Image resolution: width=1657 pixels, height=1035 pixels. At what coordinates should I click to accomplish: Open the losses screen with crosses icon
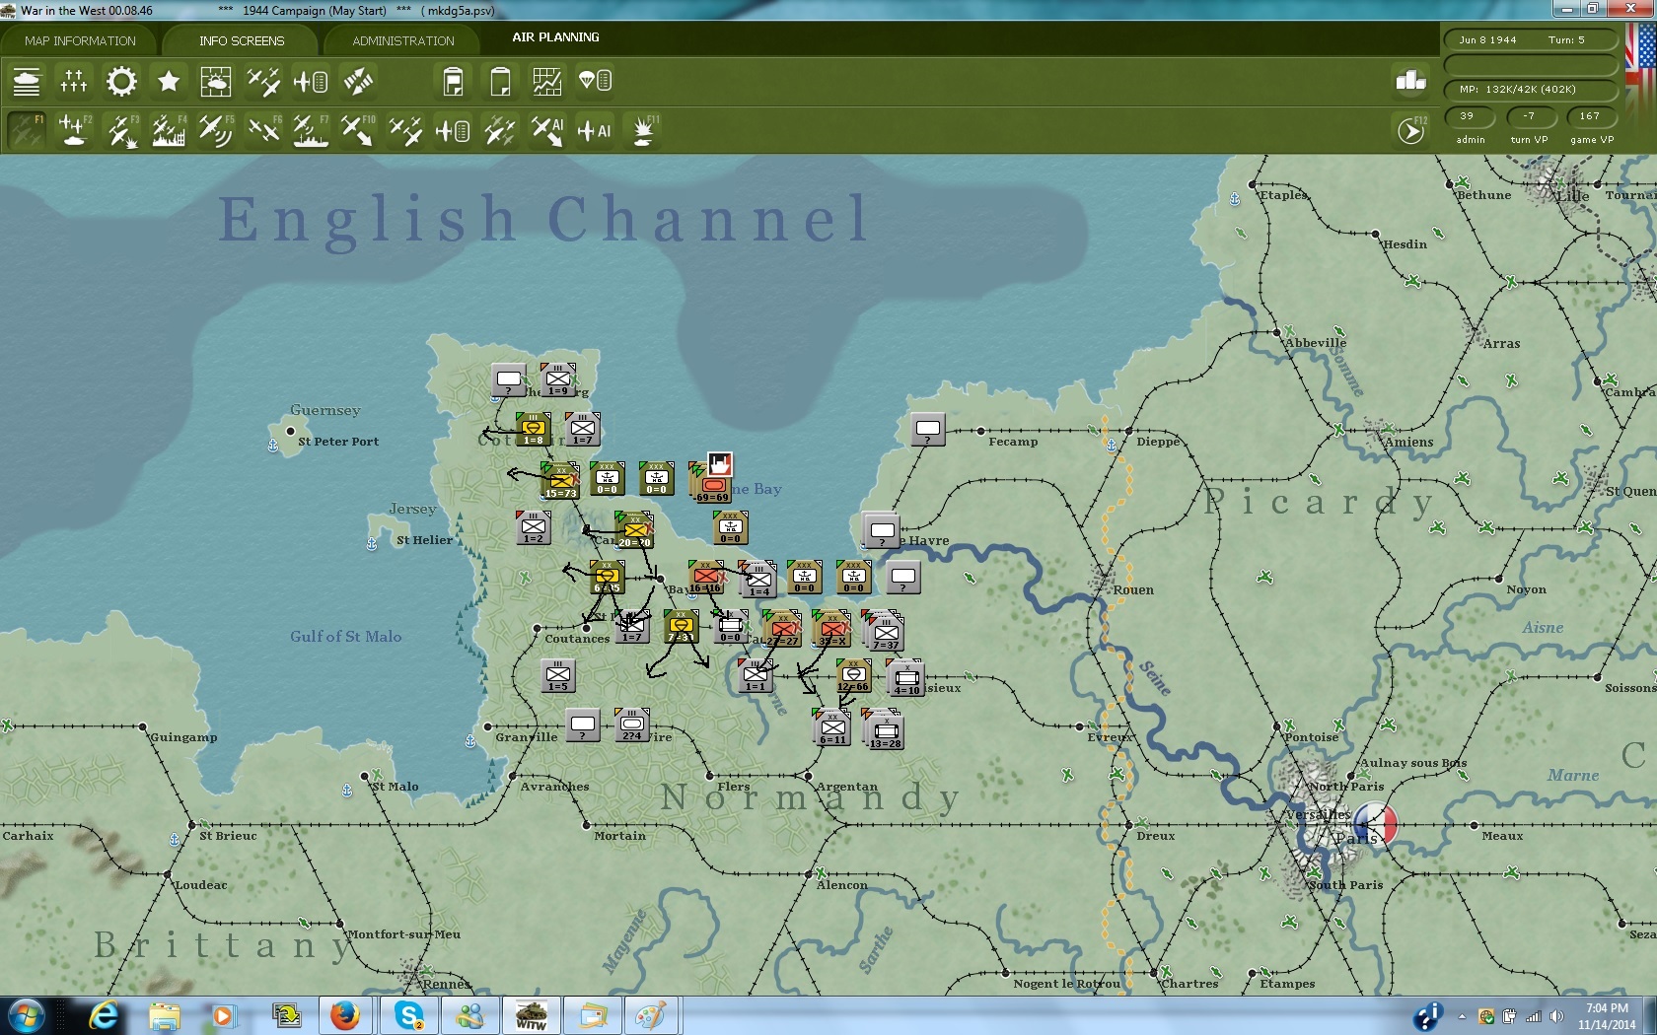(74, 81)
